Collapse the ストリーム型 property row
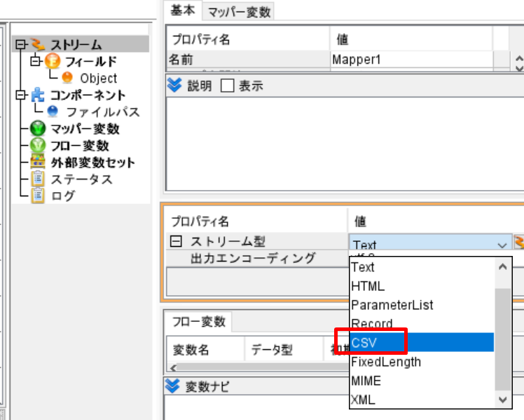The image size is (524, 420). point(176,241)
